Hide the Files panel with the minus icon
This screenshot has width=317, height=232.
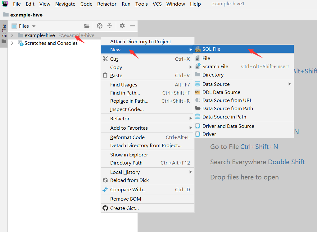click(133, 26)
